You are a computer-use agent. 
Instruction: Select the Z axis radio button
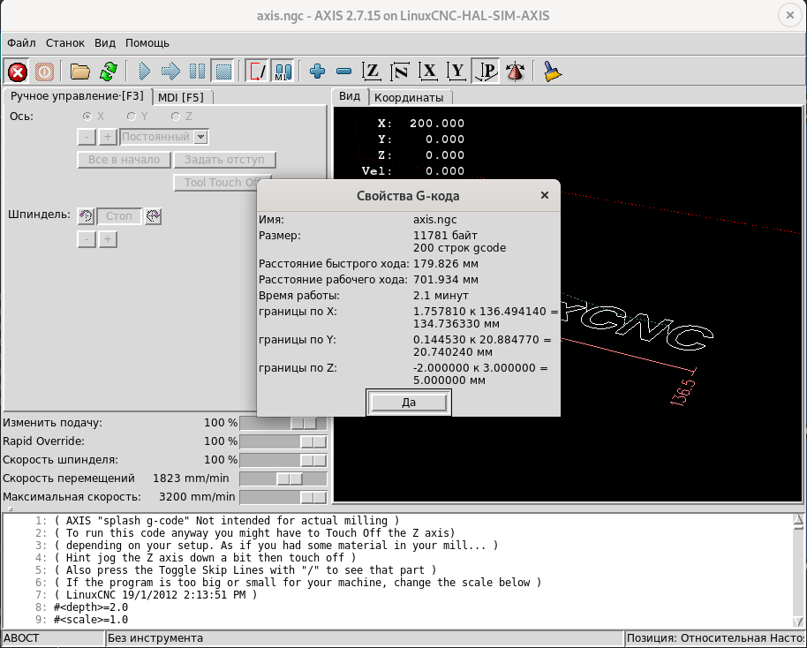(176, 117)
